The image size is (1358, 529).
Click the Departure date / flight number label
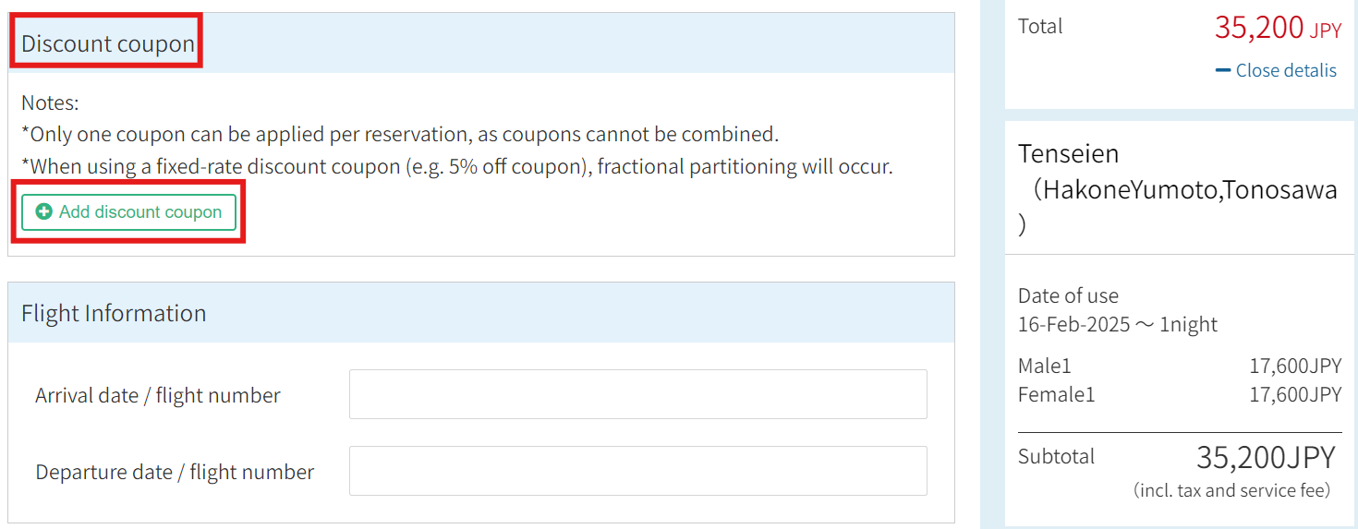tap(175, 472)
